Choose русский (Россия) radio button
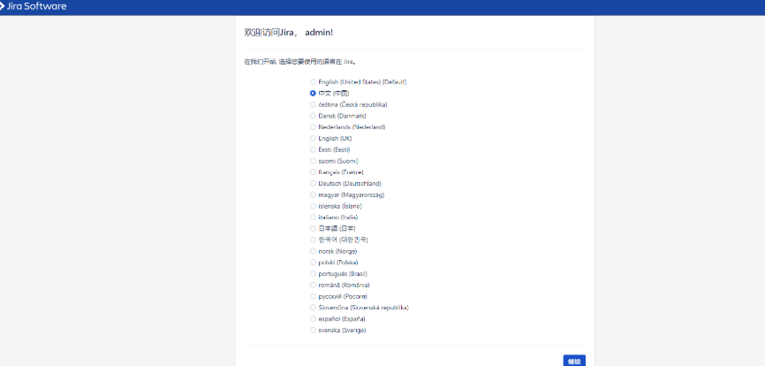This screenshot has height=366, width=765. (x=314, y=296)
